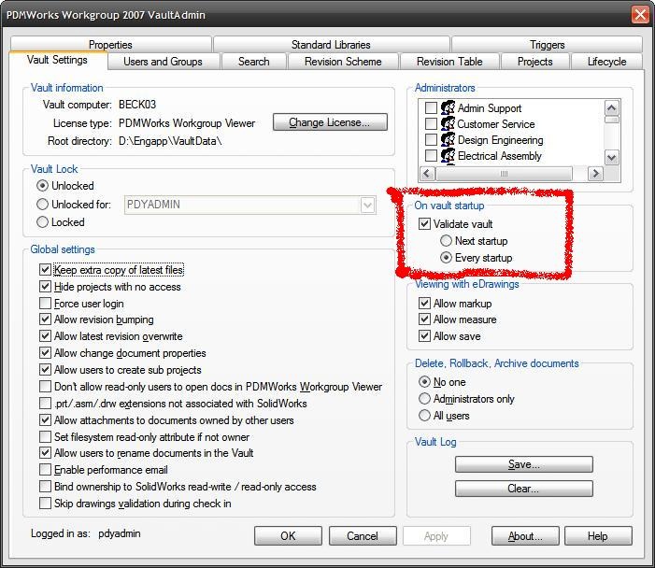Uncheck the Validate vault checkbox

tap(424, 224)
